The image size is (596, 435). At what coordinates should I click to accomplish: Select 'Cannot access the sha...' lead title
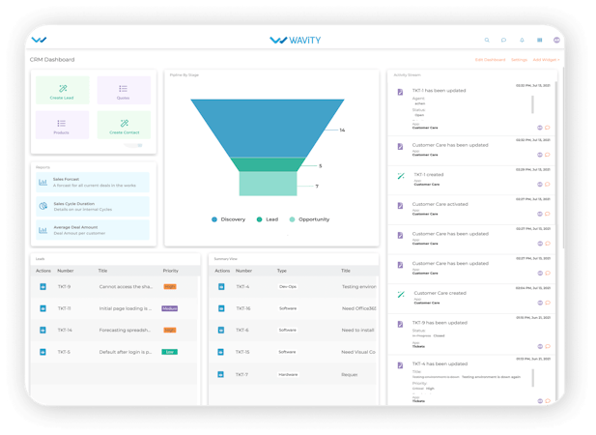[x=126, y=287]
